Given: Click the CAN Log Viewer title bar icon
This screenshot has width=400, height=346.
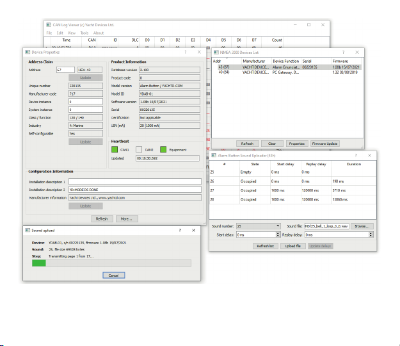Looking at the screenshot, I should coord(49,25).
